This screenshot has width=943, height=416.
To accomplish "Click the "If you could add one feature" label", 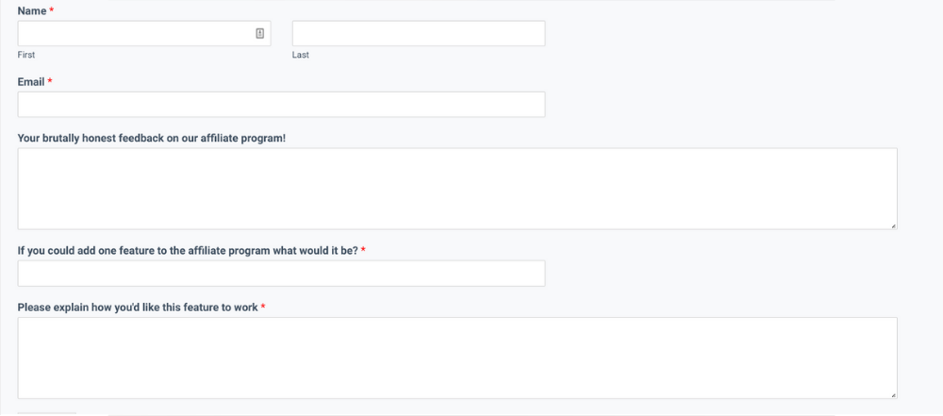I will click(x=187, y=251).
